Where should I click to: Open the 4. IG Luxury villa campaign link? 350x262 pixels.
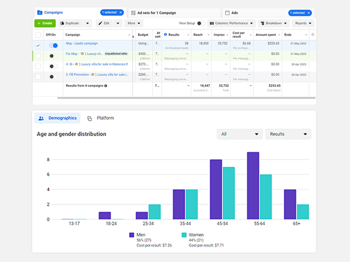tap(97, 64)
